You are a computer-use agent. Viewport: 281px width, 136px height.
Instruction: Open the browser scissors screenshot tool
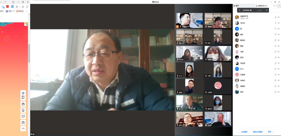tap(17, 6)
